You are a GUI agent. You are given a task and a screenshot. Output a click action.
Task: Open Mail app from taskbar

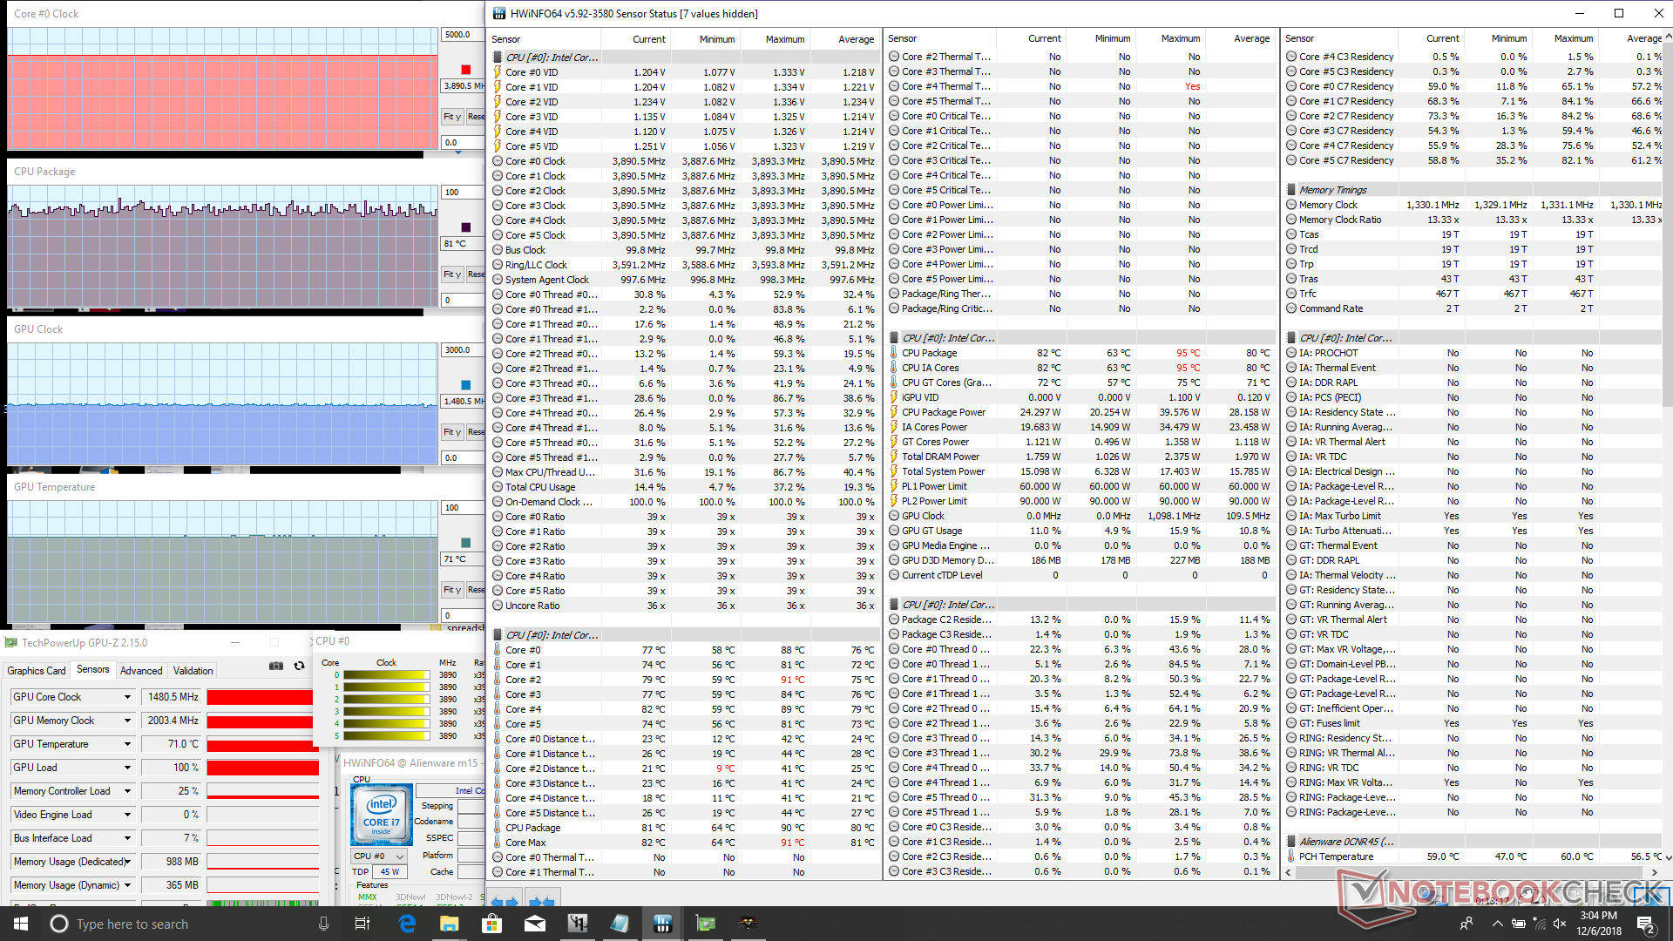click(x=534, y=924)
